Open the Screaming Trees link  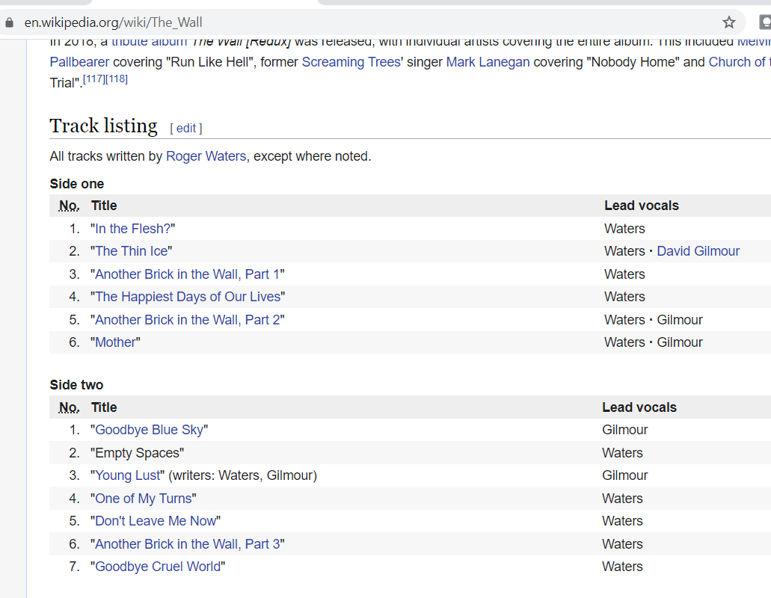point(351,62)
